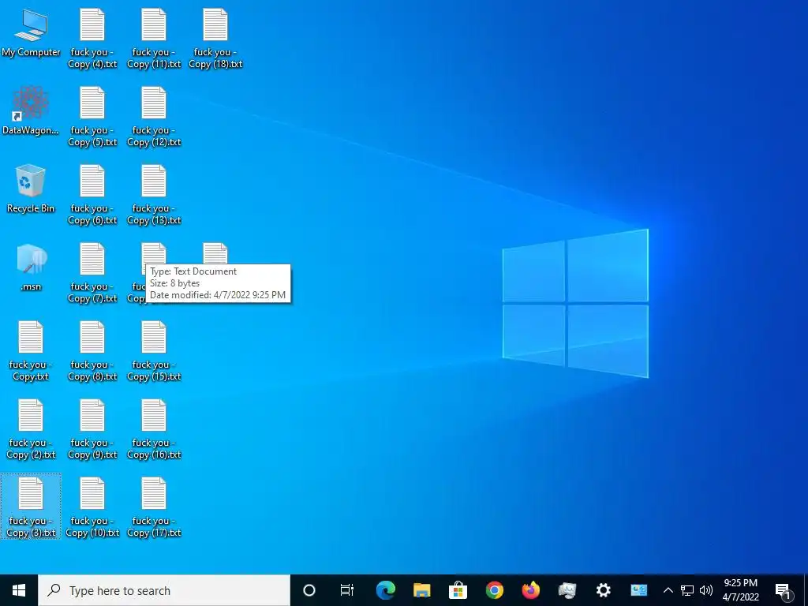Viewport: 808px width, 606px height.
Task: Open Task View in the taskbar
Action: (347, 590)
